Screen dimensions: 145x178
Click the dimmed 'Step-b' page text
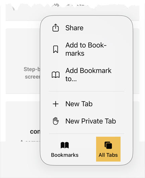click(32, 69)
